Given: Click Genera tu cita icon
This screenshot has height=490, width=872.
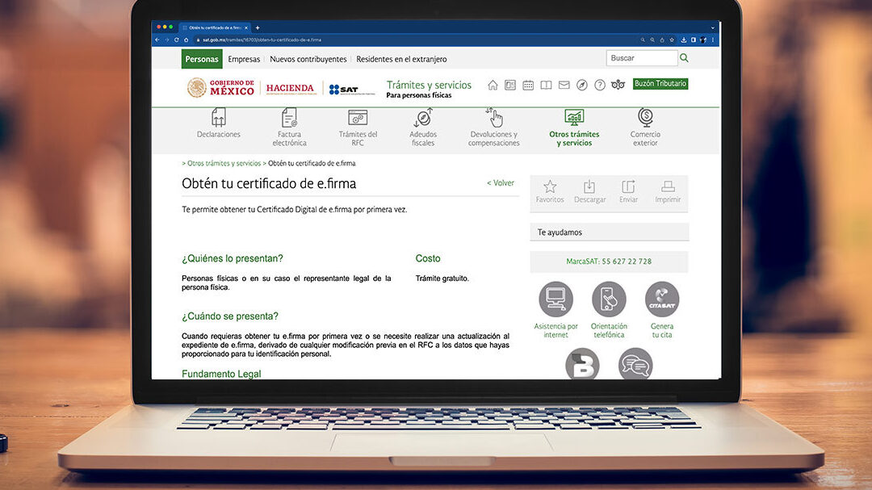Looking at the screenshot, I should 662,299.
